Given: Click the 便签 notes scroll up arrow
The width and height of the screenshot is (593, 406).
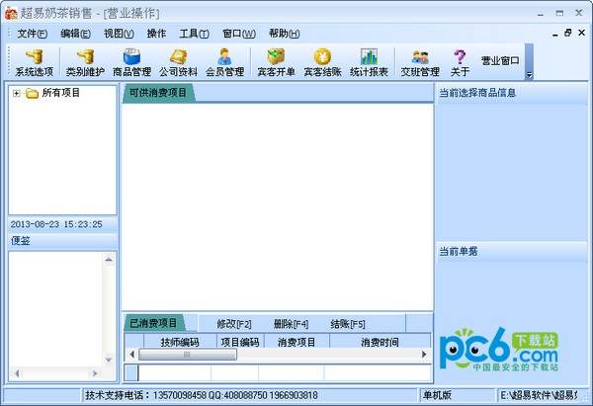Looking at the screenshot, I should (x=109, y=260).
